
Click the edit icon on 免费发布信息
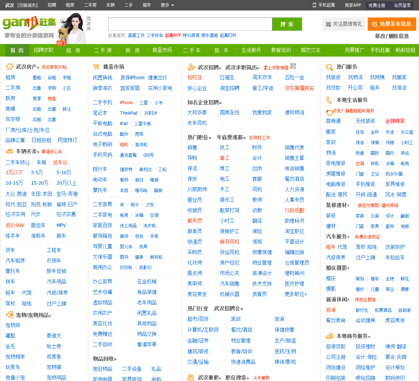point(375,24)
